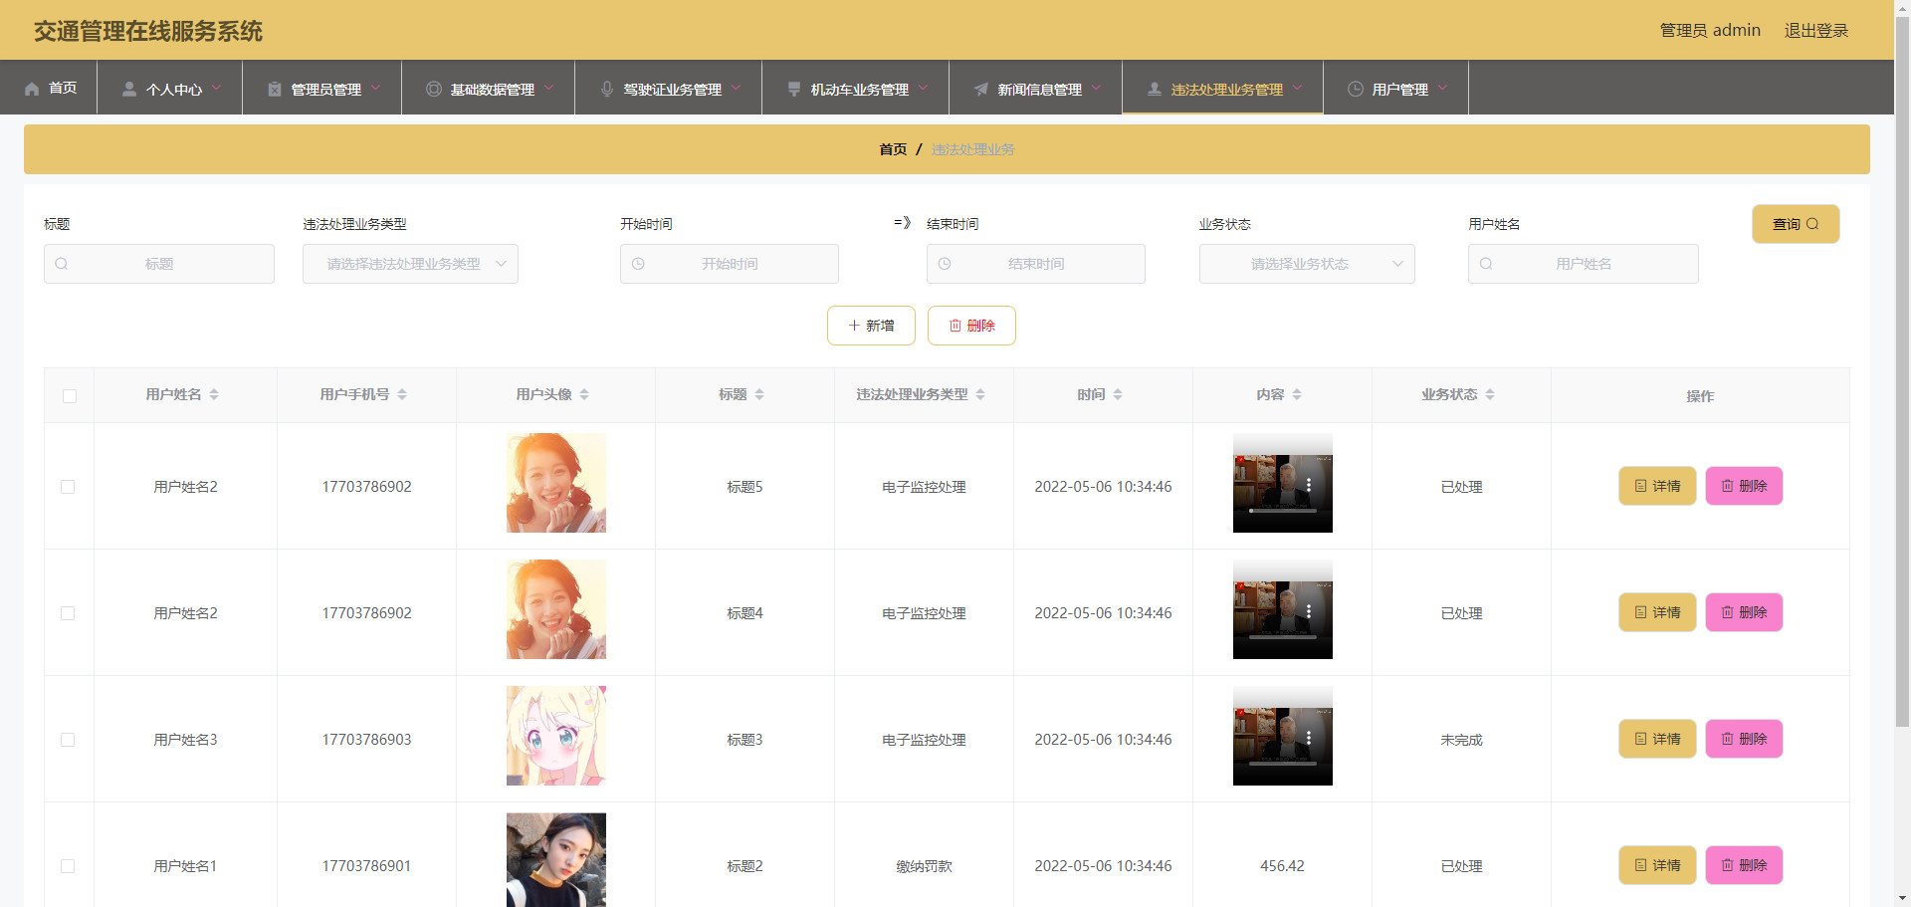The image size is (1911, 907).
Task: Sort by 内容 column arrows
Action: click(x=1297, y=395)
